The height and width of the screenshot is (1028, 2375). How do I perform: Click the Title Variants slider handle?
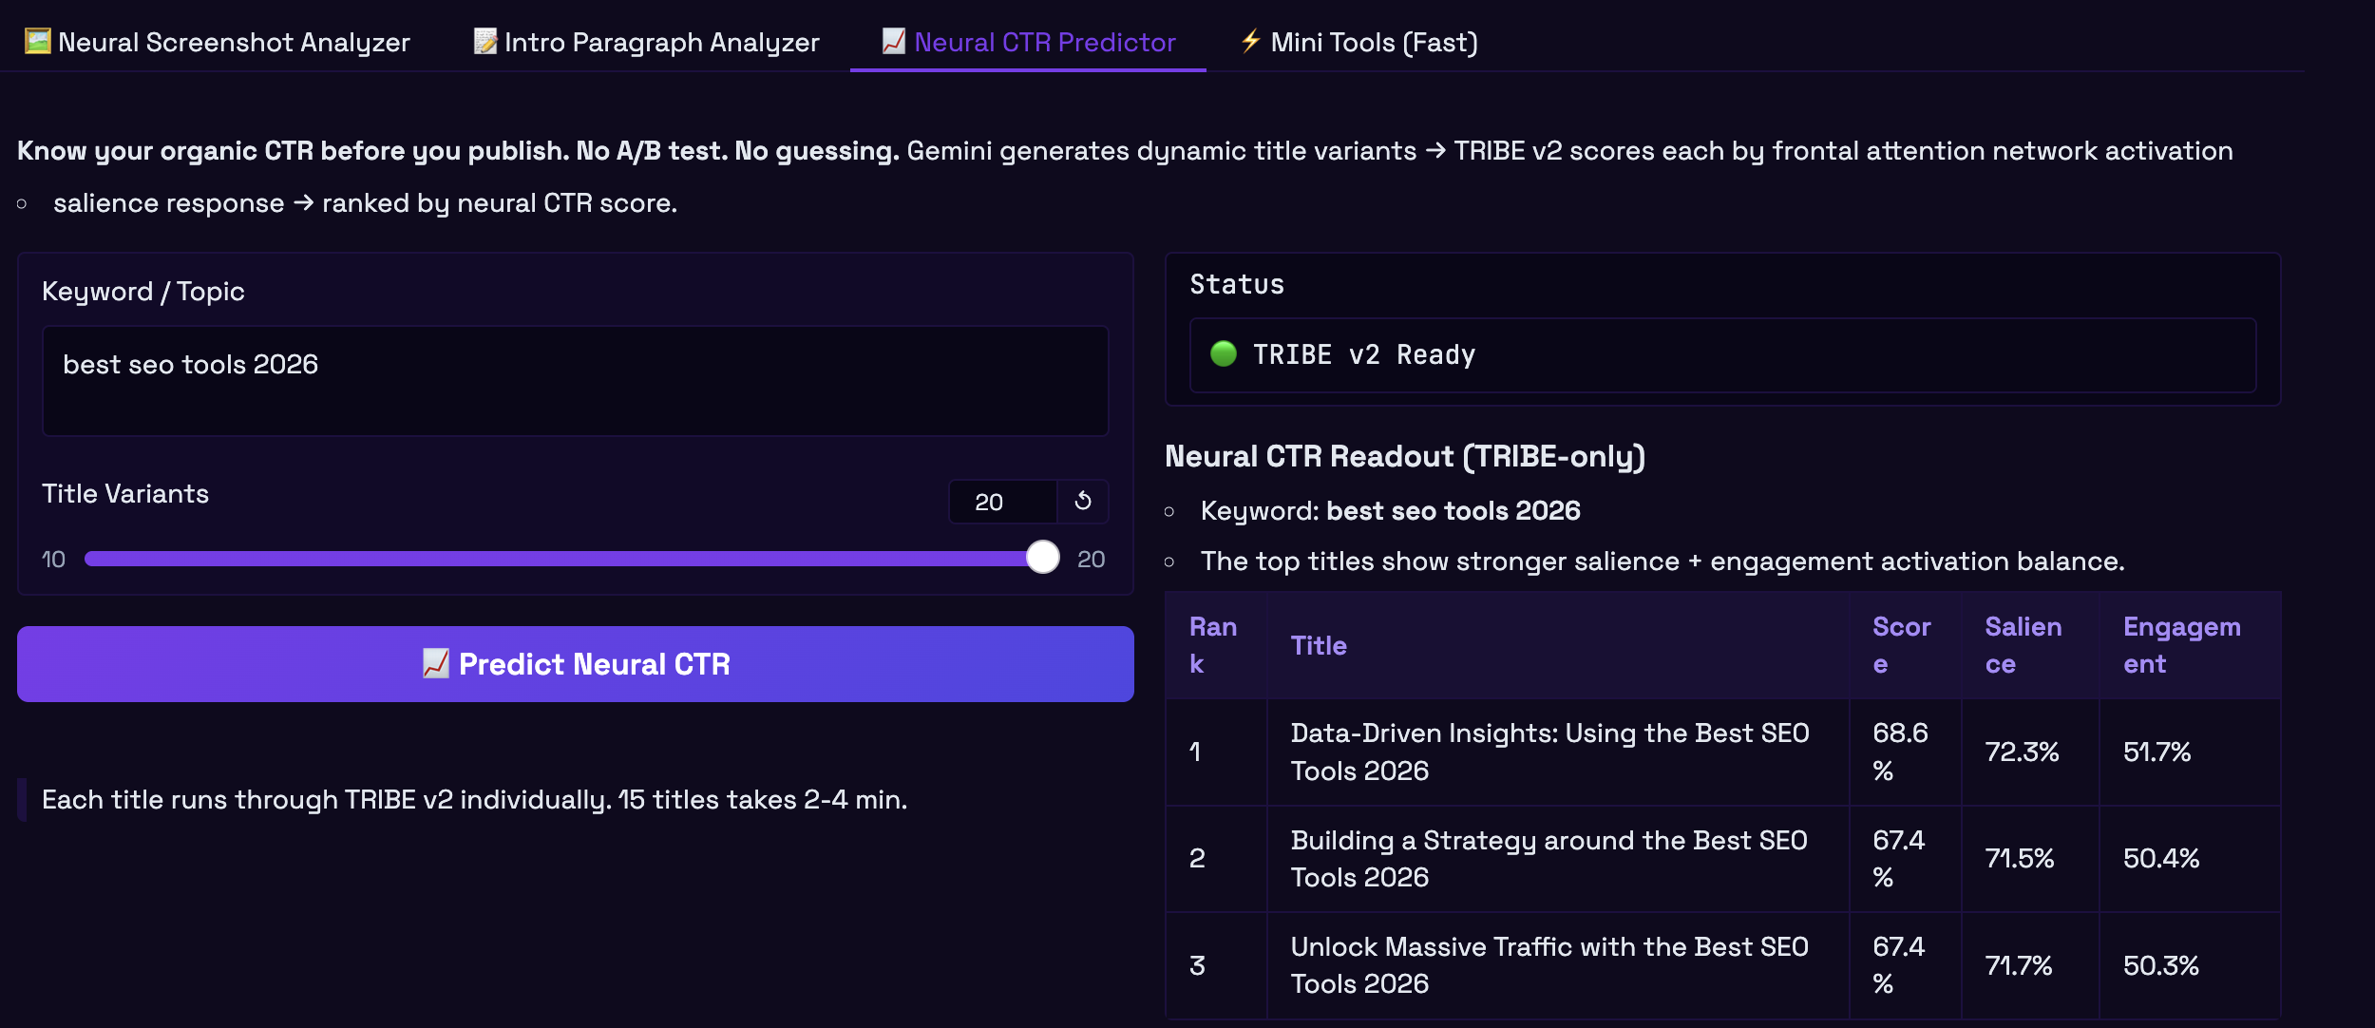point(1042,558)
